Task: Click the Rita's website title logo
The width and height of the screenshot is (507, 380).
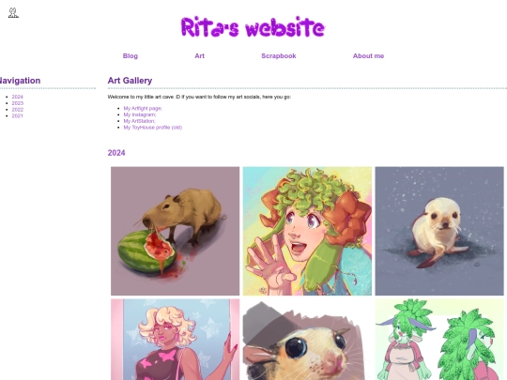Action: (x=253, y=27)
